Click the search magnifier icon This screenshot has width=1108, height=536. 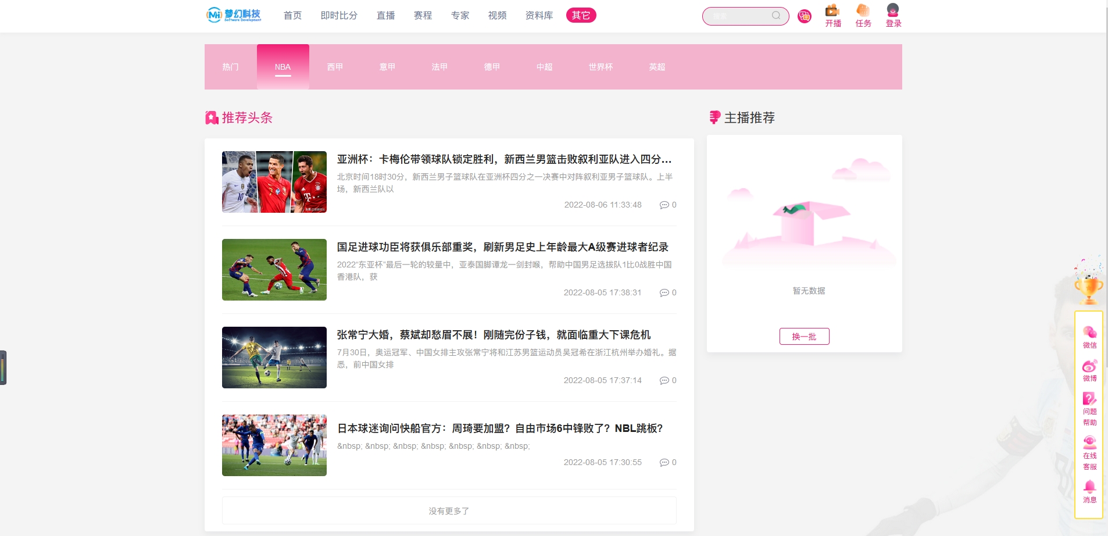click(x=776, y=16)
